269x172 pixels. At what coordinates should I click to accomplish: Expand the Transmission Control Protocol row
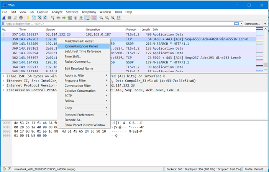(x=3, y=90)
